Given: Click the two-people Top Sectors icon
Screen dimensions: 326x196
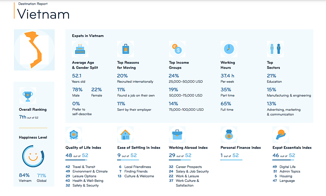Looking at the screenshot, I should coord(275,49).
